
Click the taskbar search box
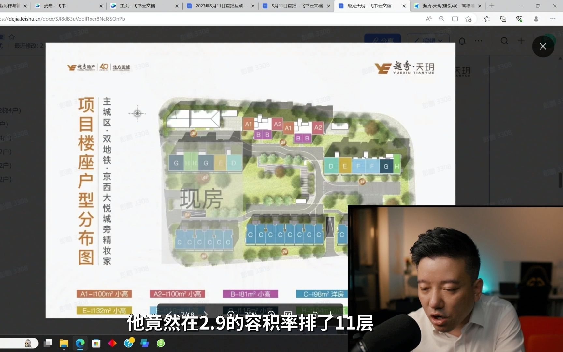[19, 343]
